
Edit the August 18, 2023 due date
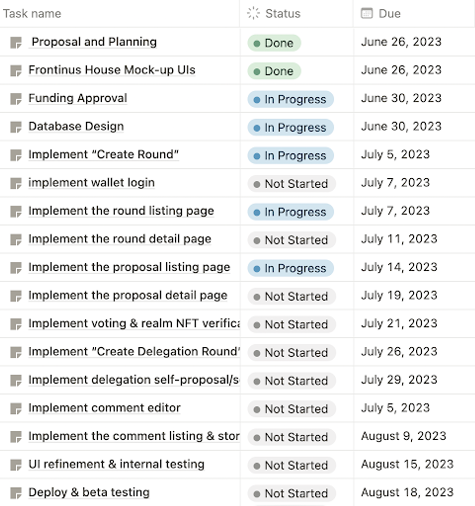pyautogui.click(x=407, y=493)
